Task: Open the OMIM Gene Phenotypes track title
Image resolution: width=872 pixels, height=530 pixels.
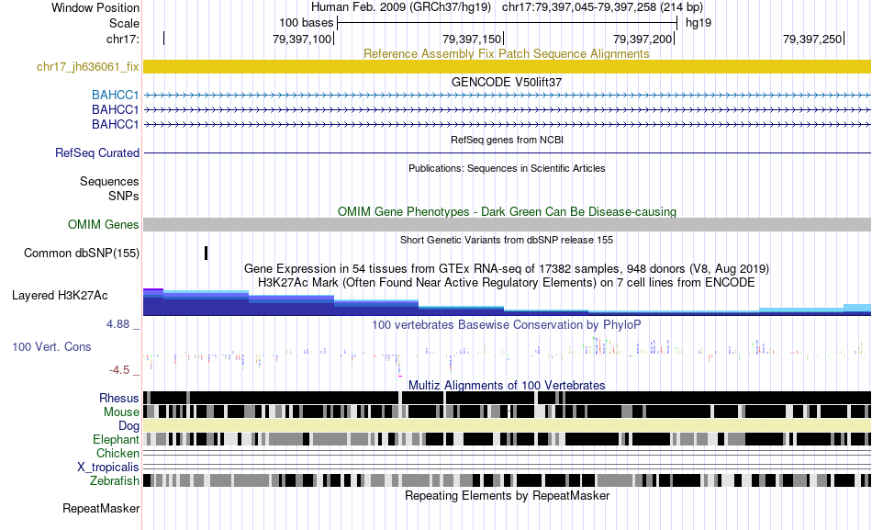Action: coord(507,211)
